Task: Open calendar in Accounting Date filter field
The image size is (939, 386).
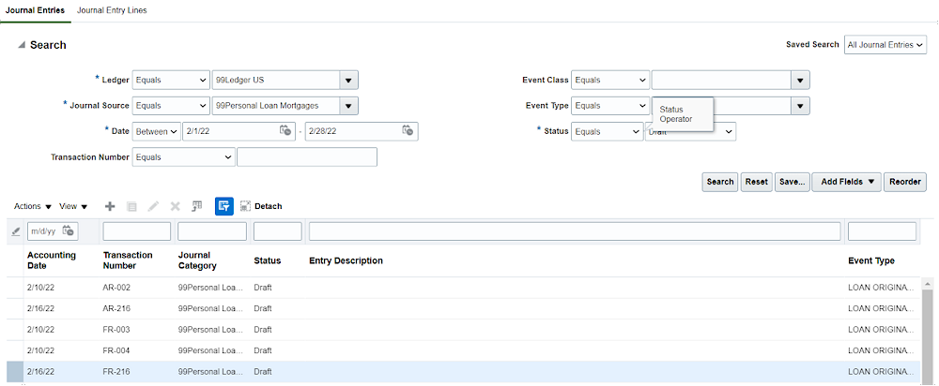Action: coord(69,230)
